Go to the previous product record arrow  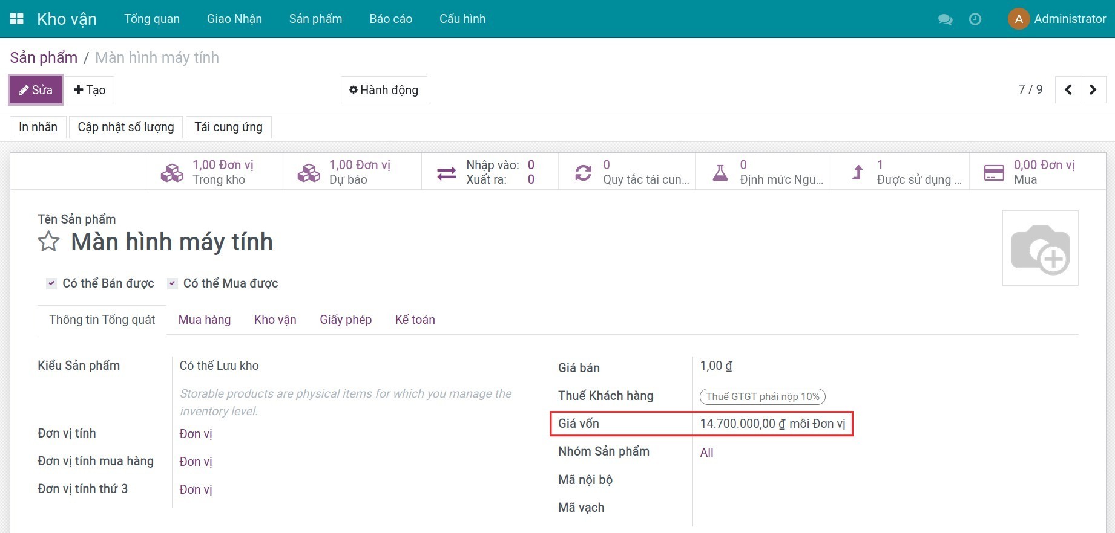pos(1068,90)
